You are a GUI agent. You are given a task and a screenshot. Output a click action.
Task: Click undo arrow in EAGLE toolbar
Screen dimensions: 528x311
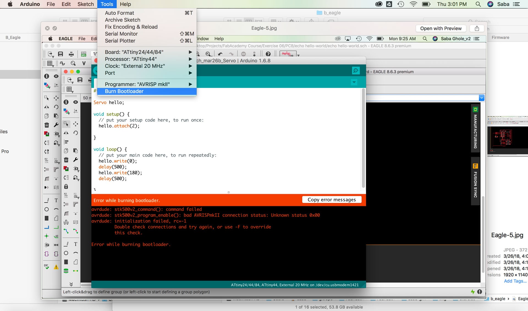point(220,54)
